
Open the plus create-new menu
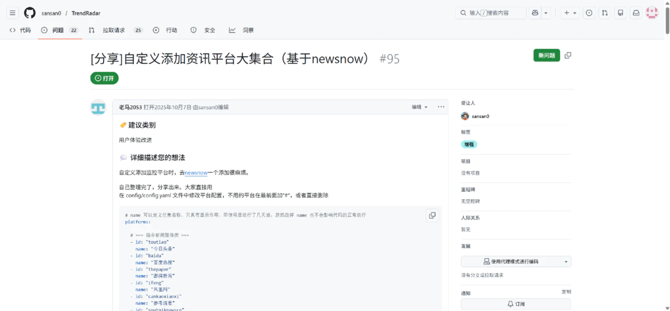point(570,13)
